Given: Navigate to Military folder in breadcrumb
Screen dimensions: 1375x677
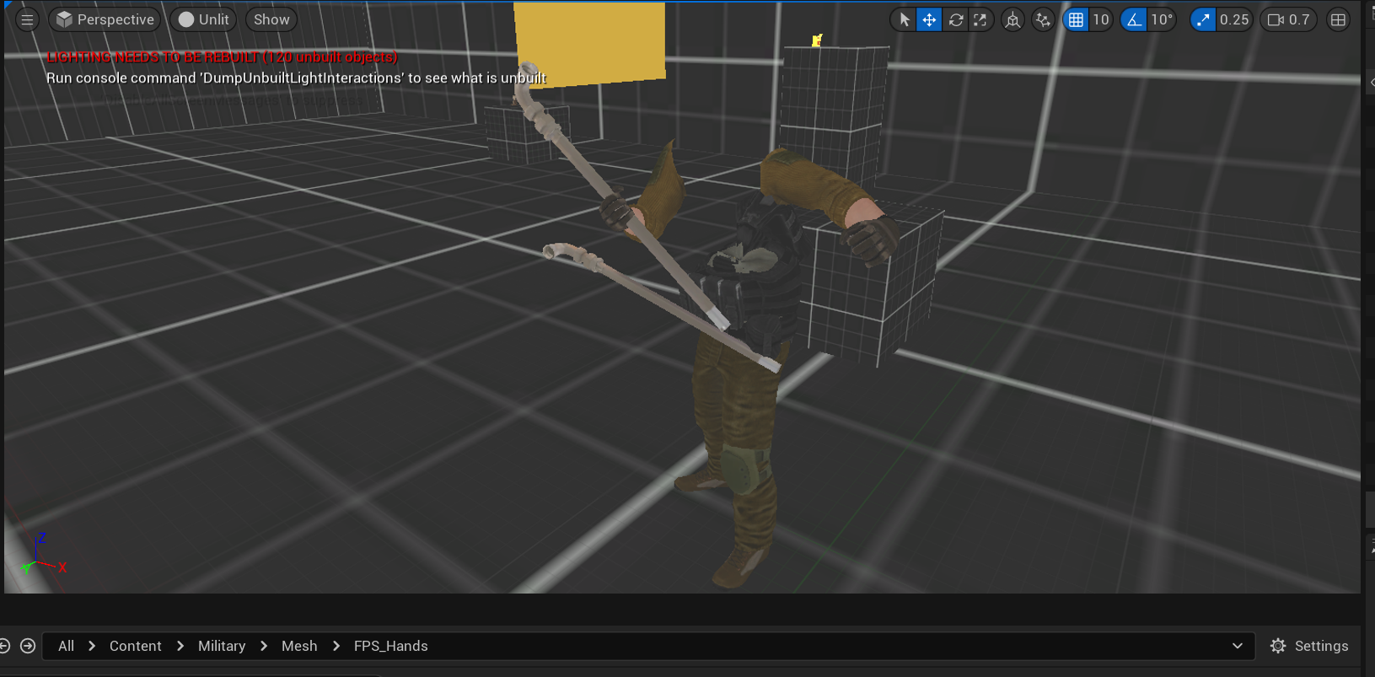Looking at the screenshot, I should (222, 646).
